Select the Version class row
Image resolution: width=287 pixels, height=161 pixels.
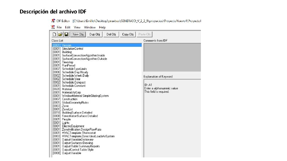tap(97, 45)
